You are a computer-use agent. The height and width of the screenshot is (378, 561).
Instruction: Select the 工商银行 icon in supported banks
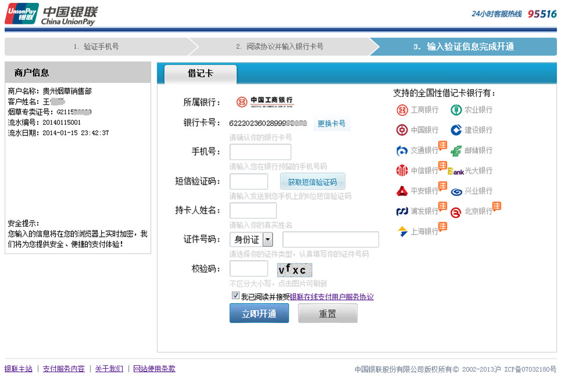402,110
